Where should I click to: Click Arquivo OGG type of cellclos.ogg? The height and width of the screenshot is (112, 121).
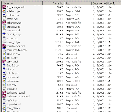click(73, 81)
